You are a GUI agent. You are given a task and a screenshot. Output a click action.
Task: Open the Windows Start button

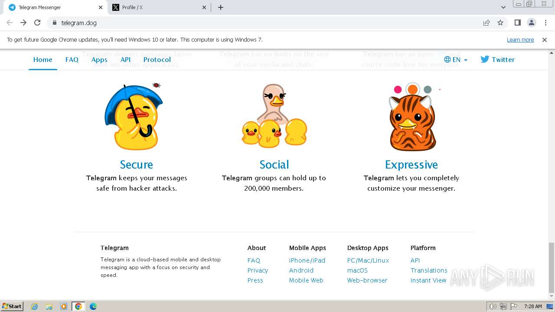(x=12, y=306)
